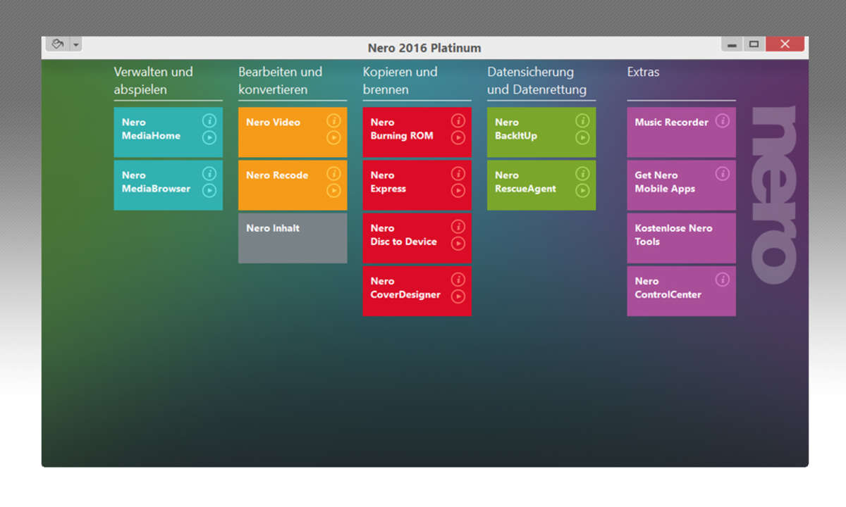Select the Nero ControlCenter tile
The image size is (846, 507).
[682, 291]
